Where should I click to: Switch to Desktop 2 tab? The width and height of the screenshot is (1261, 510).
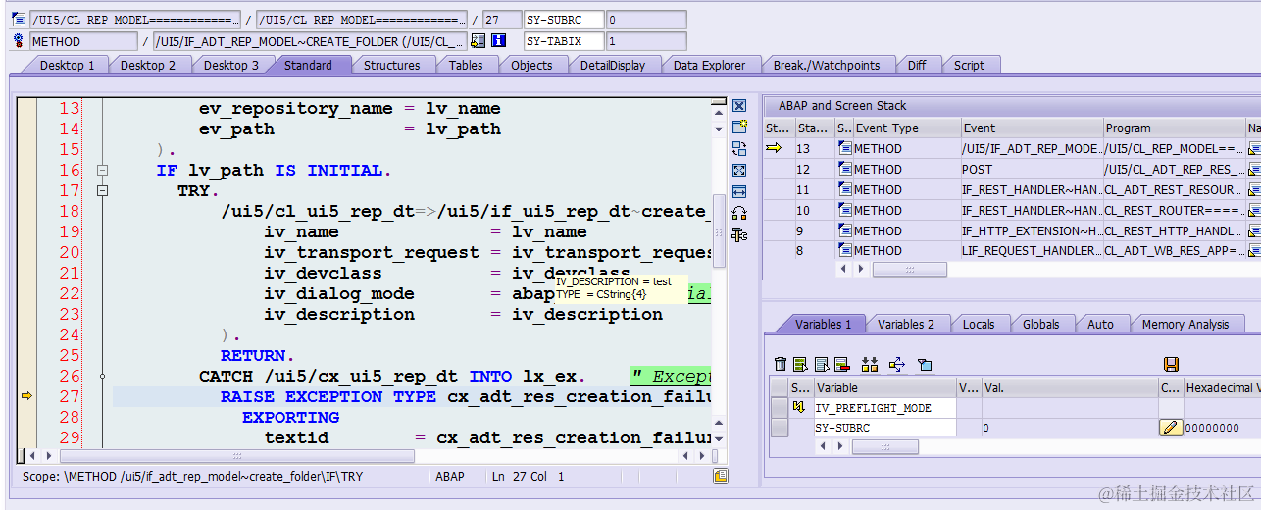pos(148,65)
